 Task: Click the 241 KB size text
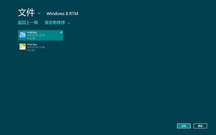click(x=31, y=50)
